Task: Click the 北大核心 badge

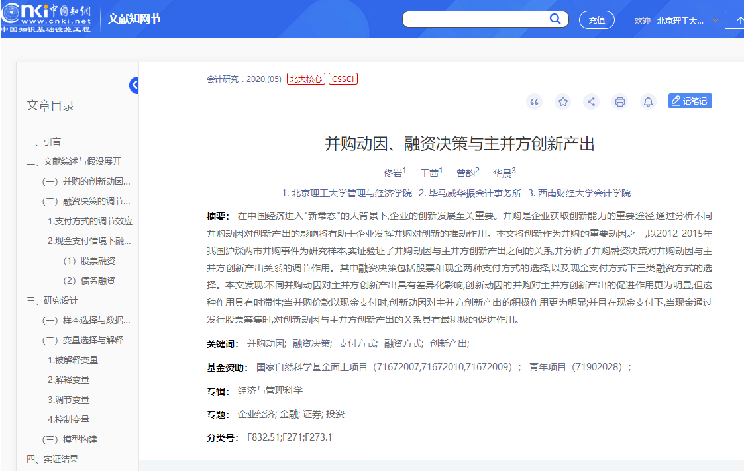Action: click(305, 78)
